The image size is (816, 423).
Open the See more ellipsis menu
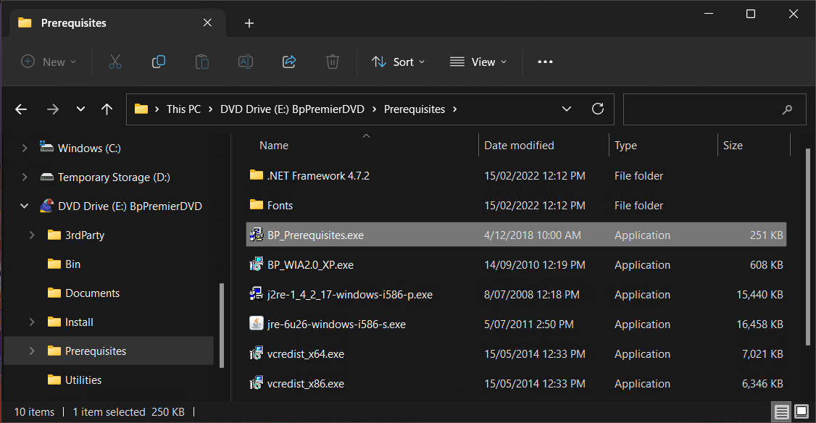(545, 62)
